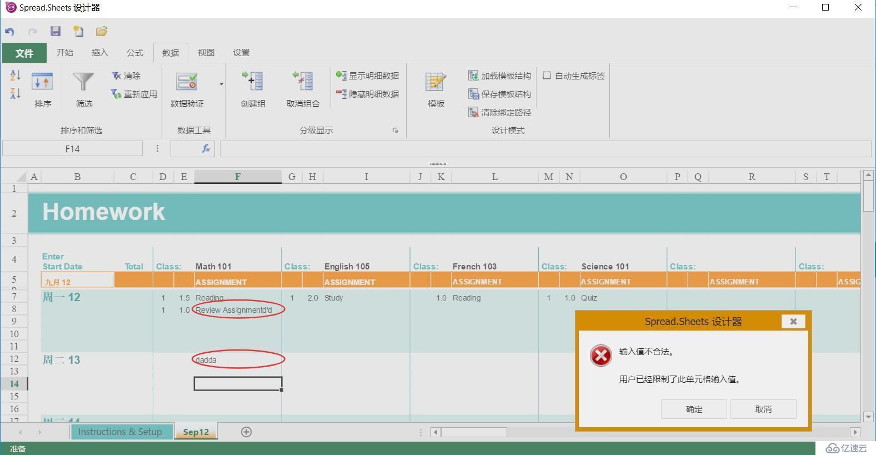Click into the formula bar input
This screenshot has width=876, height=455.
[x=545, y=148]
